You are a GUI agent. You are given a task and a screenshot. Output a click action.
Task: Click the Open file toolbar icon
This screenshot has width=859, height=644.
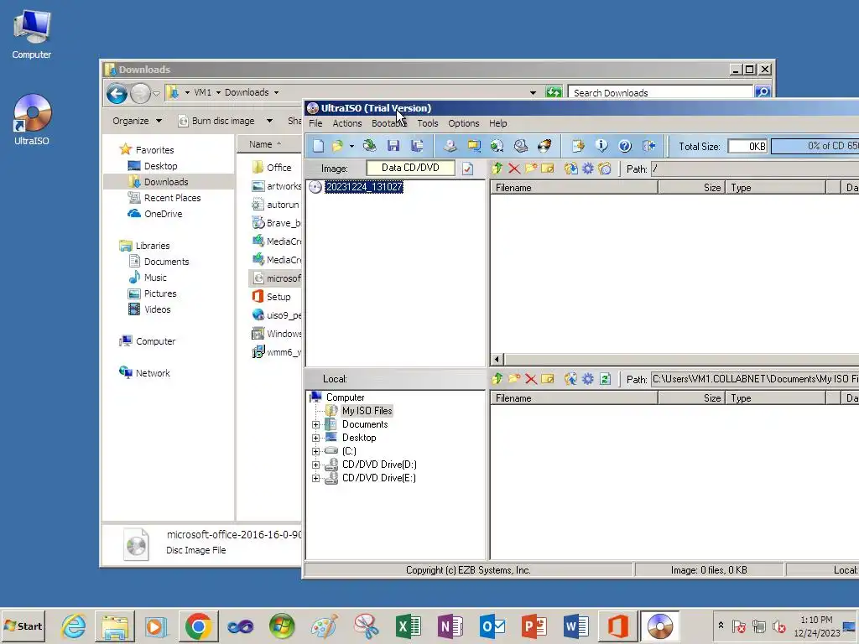tap(337, 146)
